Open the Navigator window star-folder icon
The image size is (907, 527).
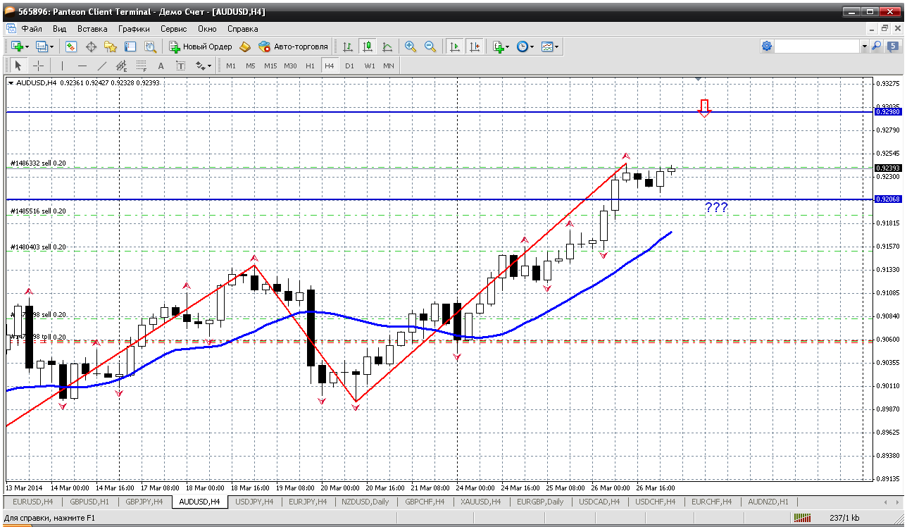(111, 46)
